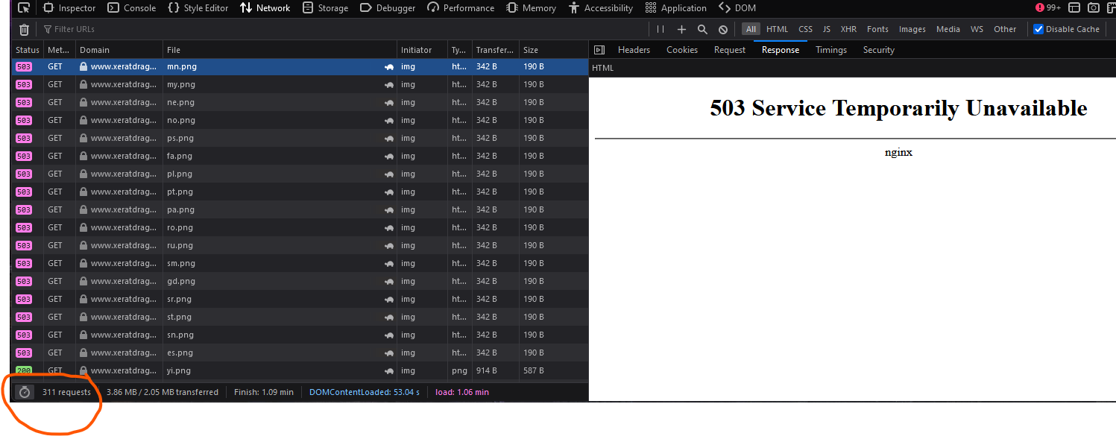Screen dimensions: 1116x436
Task: Select the no.png request row
Action: click(x=300, y=120)
